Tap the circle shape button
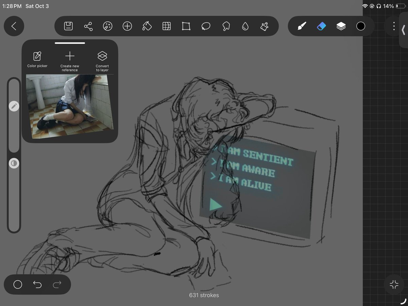The width and height of the screenshot is (408, 306). pyautogui.click(x=18, y=285)
